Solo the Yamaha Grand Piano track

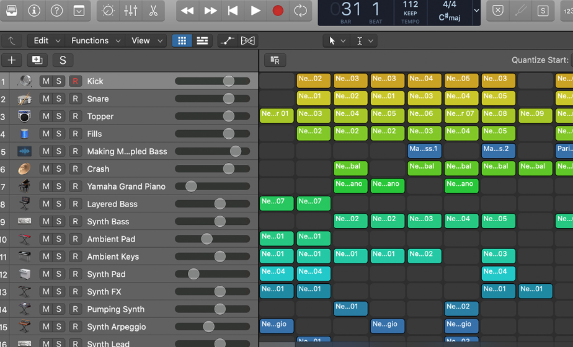(x=59, y=187)
